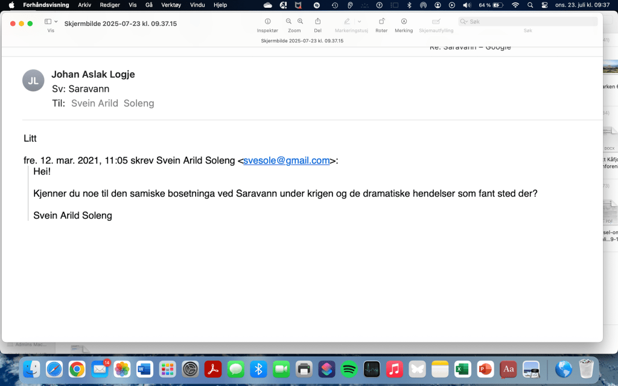The width and height of the screenshot is (618, 386).
Task: Rotate the image with Roter
Action: pos(381,21)
